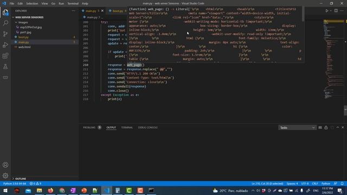The width and height of the screenshot is (347, 195).
Task: Open File Explorer from the taskbar
Action: click(40, 191)
